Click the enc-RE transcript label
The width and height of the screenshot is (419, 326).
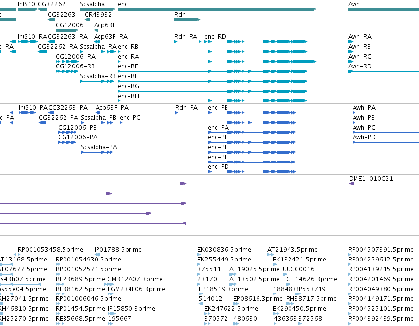(128, 66)
